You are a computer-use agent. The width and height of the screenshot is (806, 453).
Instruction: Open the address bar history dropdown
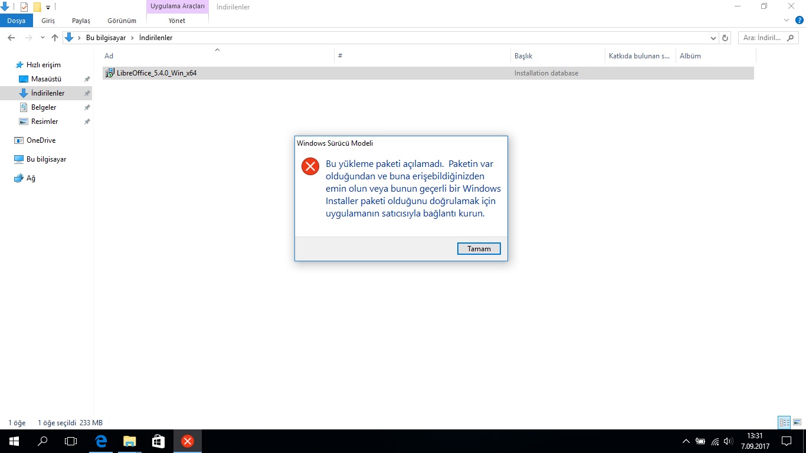[714, 38]
